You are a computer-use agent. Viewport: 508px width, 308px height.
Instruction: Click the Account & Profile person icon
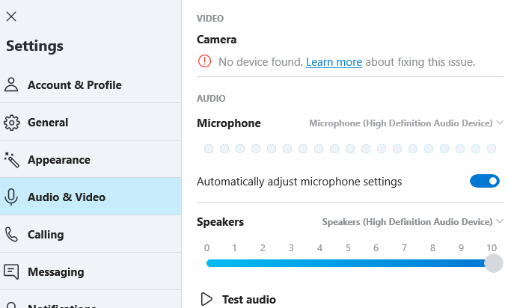tap(11, 84)
